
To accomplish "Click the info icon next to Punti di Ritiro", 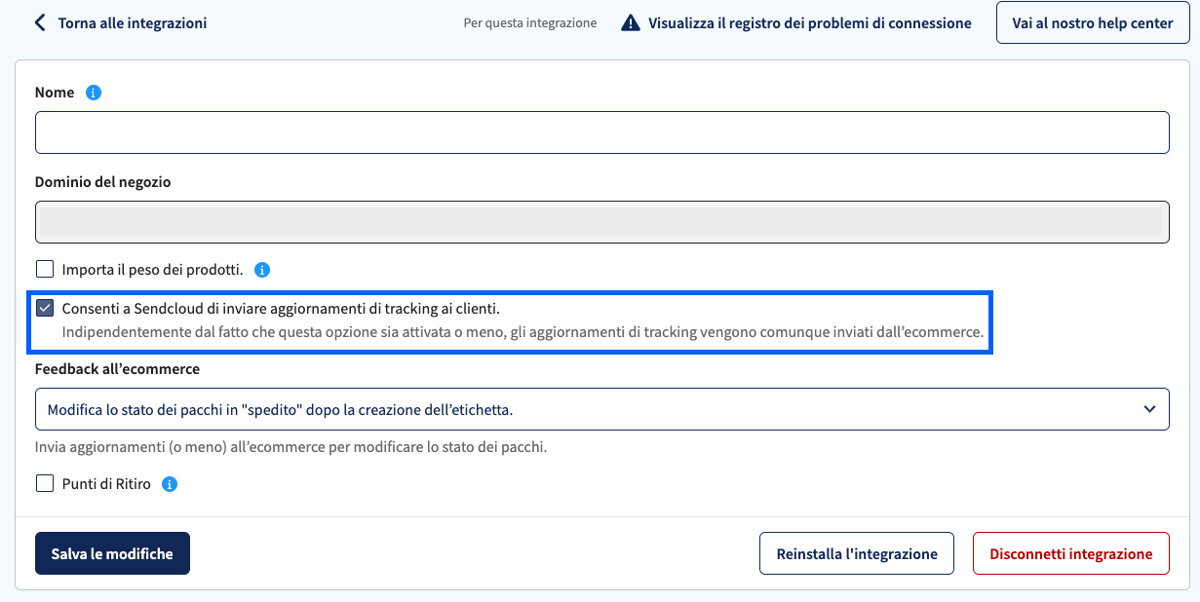I will (170, 484).
